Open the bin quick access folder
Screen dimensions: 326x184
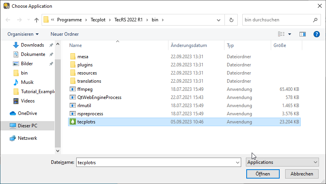24,73
